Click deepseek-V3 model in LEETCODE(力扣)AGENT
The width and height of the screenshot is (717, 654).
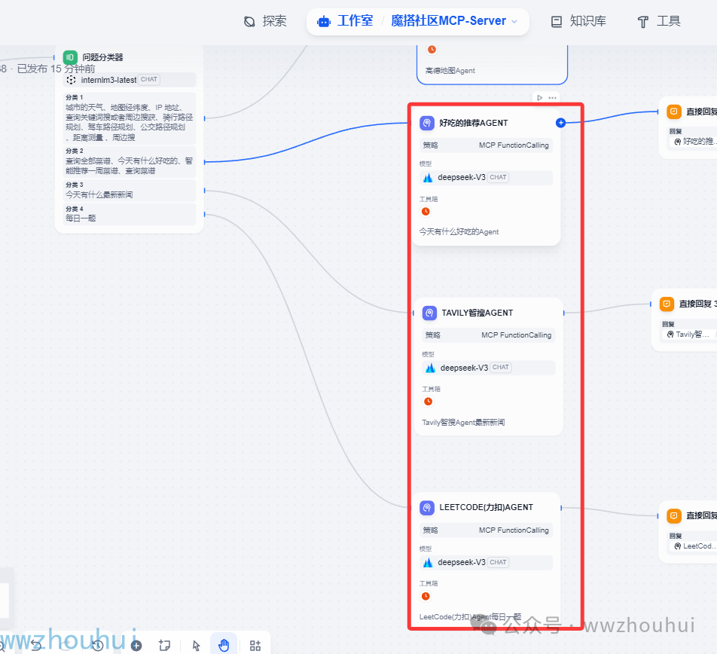click(486, 563)
